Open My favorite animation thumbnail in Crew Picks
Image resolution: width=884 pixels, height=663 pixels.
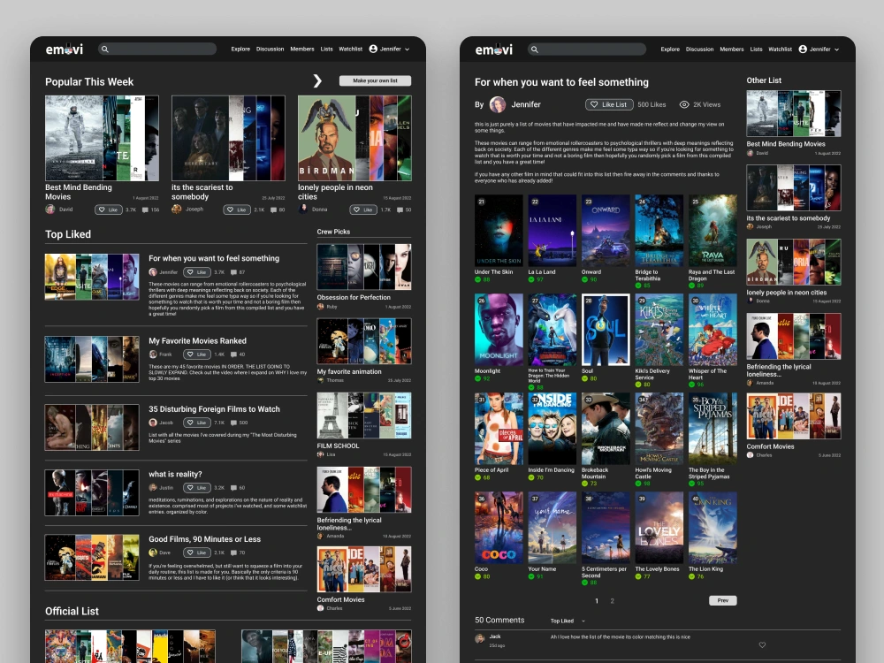click(364, 341)
